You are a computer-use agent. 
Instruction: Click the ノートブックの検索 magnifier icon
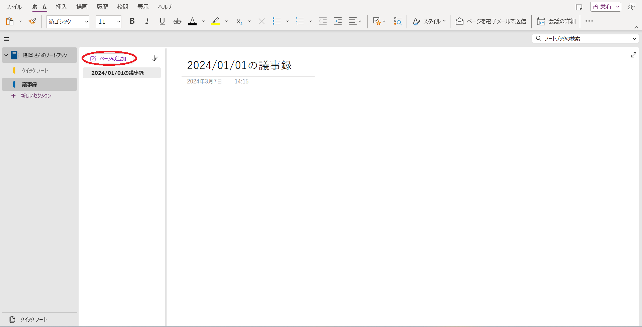pos(538,38)
